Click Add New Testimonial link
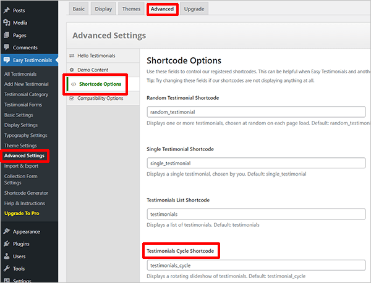This screenshot has height=283, width=371. pyautogui.click(x=26, y=84)
